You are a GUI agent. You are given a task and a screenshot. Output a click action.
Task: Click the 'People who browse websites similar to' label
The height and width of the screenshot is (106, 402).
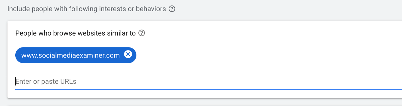coord(75,33)
